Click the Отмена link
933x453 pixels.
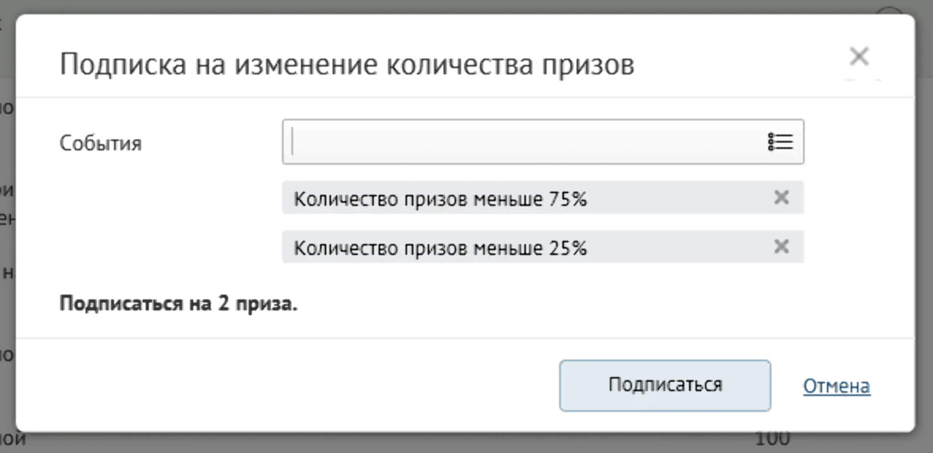[x=836, y=386]
